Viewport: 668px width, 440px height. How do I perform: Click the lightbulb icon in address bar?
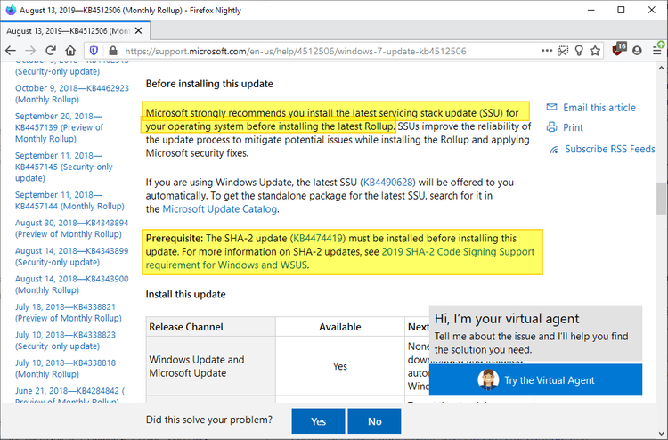point(579,51)
